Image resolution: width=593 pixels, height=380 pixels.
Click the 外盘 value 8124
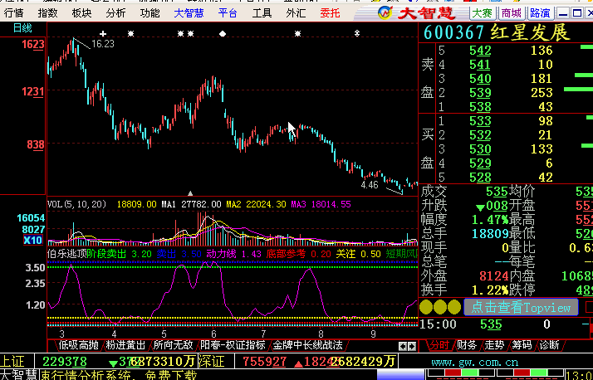(493, 276)
